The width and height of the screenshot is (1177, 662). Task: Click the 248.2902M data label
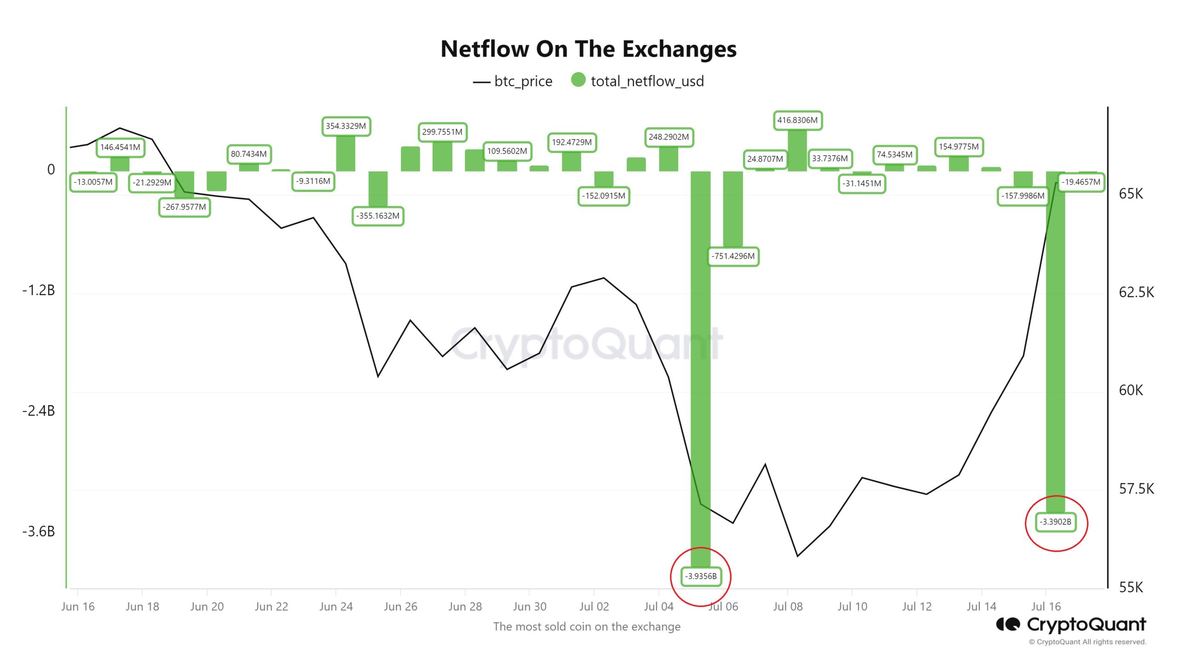[x=668, y=137]
